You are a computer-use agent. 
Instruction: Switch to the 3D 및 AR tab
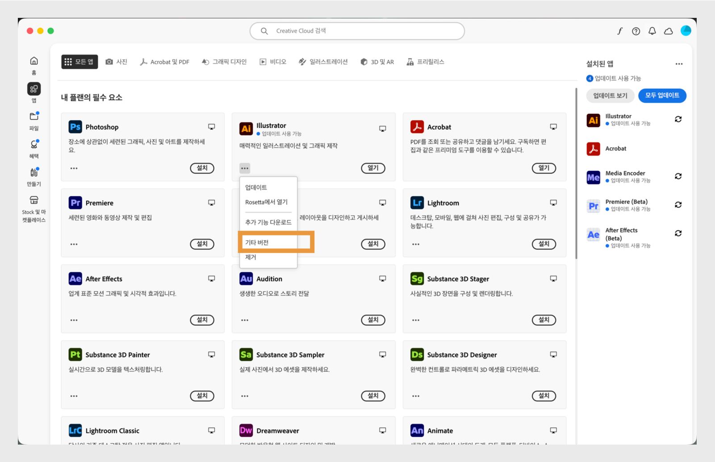tap(377, 62)
